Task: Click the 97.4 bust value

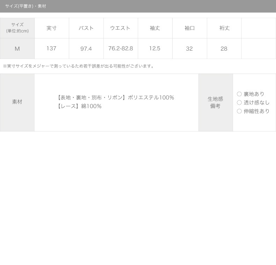Action: click(x=86, y=49)
